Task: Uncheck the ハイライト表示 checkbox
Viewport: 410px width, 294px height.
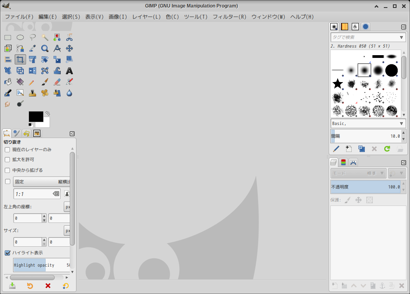Action: pyautogui.click(x=7, y=253)
